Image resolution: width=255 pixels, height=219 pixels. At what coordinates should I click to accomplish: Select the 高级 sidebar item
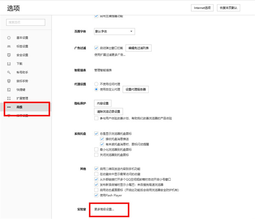[25, 107]
